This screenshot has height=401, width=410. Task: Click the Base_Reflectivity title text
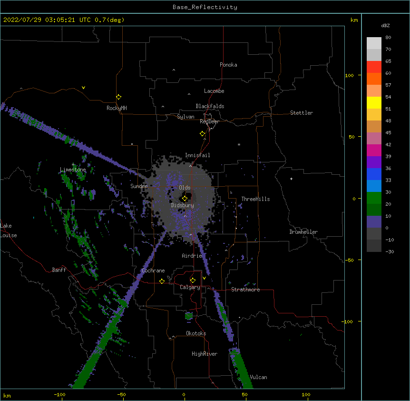(205, 7)
